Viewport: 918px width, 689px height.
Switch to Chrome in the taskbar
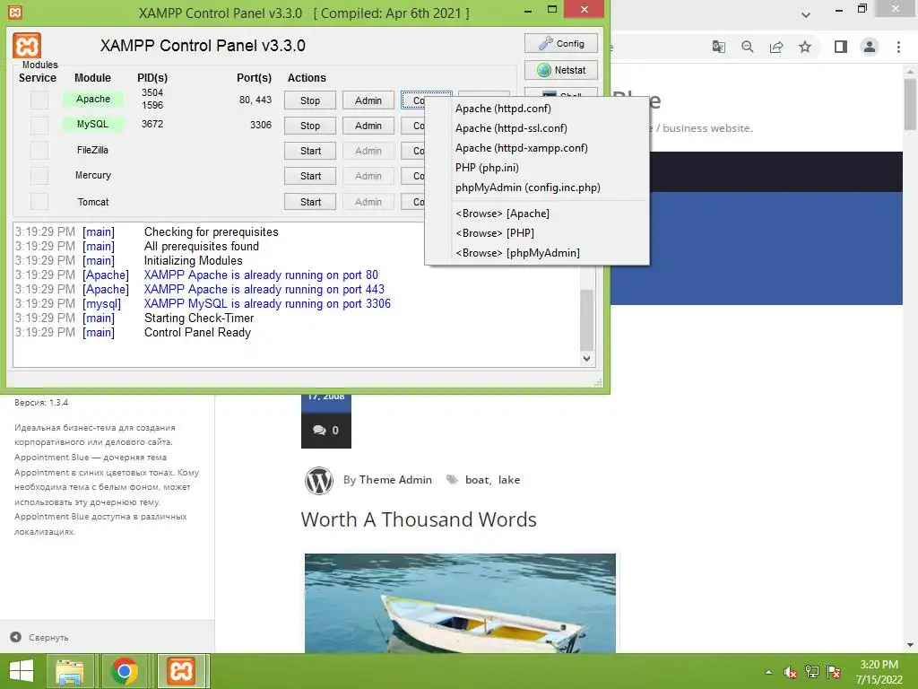pyautogui.click(x=124, y=671)
